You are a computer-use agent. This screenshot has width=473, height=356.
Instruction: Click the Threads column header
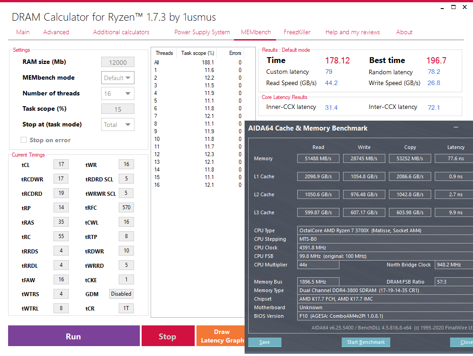(164, 53)
